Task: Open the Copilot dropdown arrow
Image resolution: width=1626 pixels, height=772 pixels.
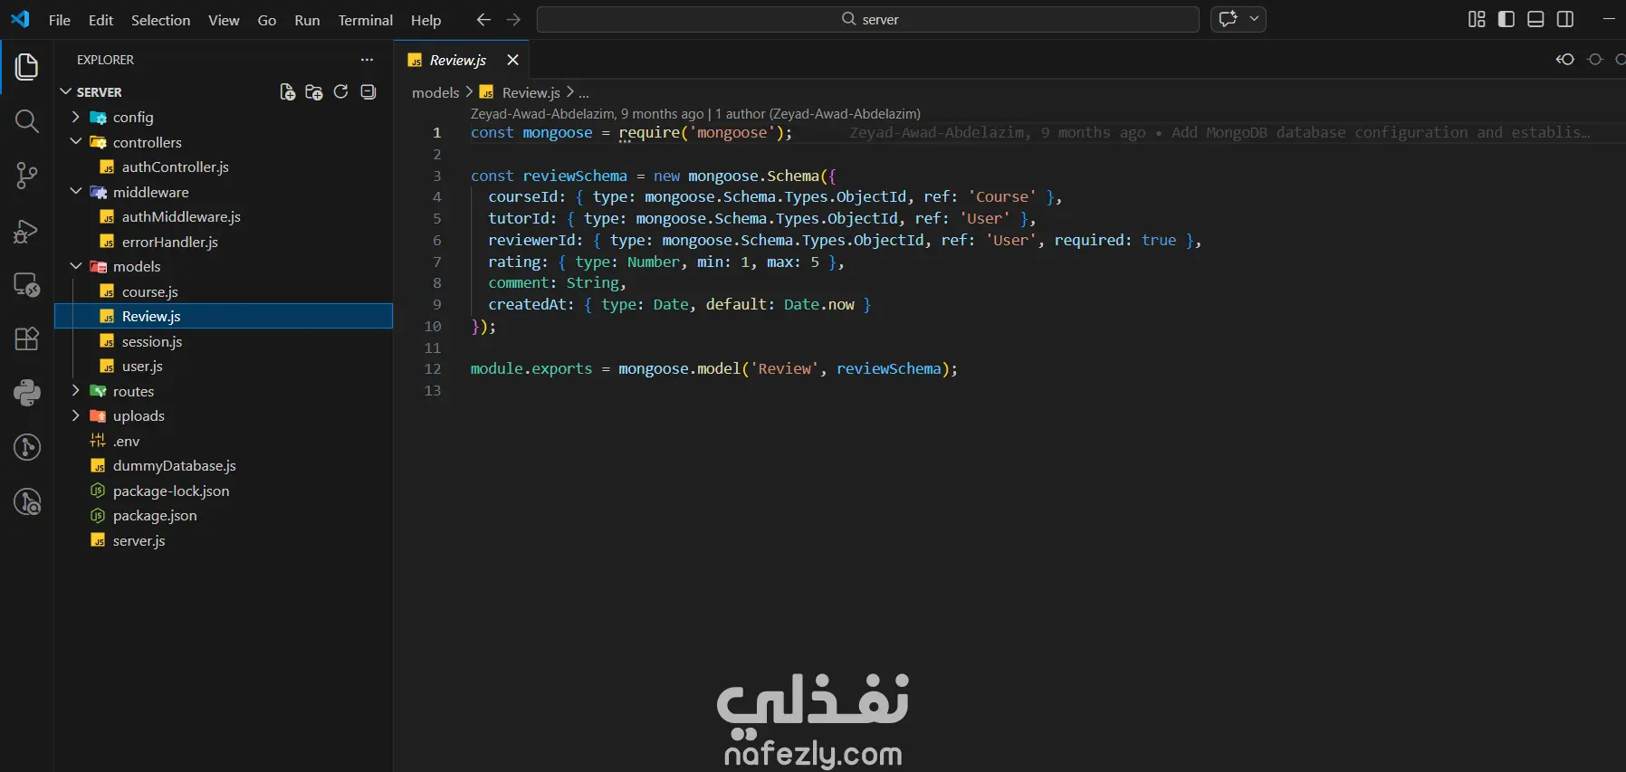Action: [x=1254, y=19]
